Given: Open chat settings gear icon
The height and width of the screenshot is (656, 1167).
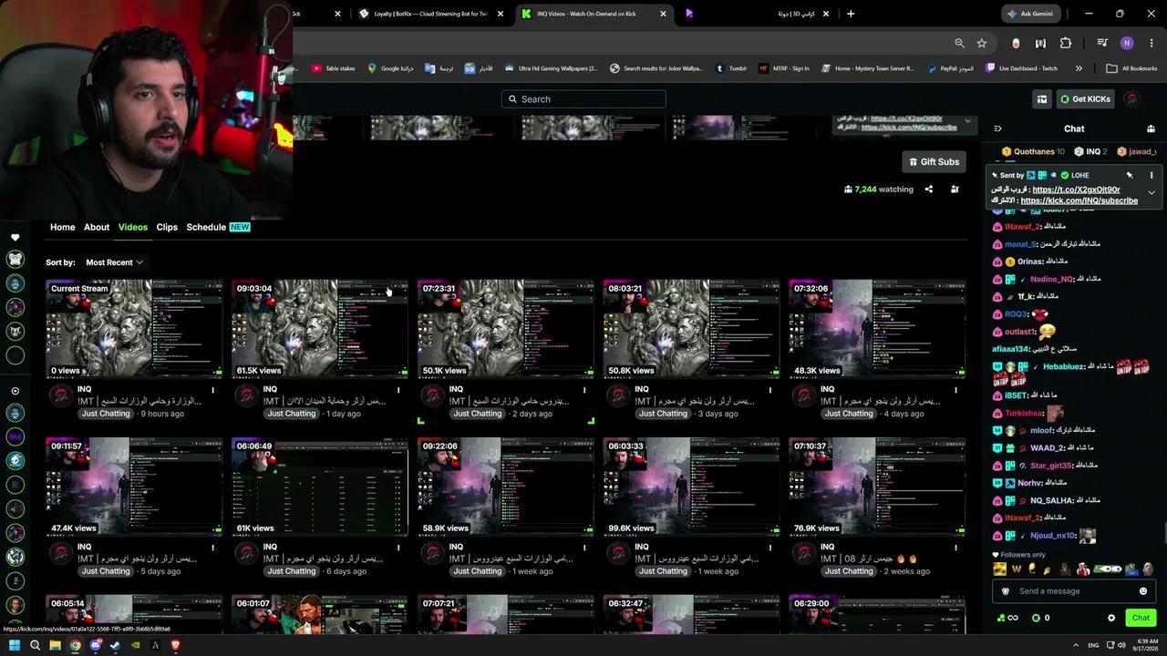Looking at the screenshot, I should tap(1111, 618).
